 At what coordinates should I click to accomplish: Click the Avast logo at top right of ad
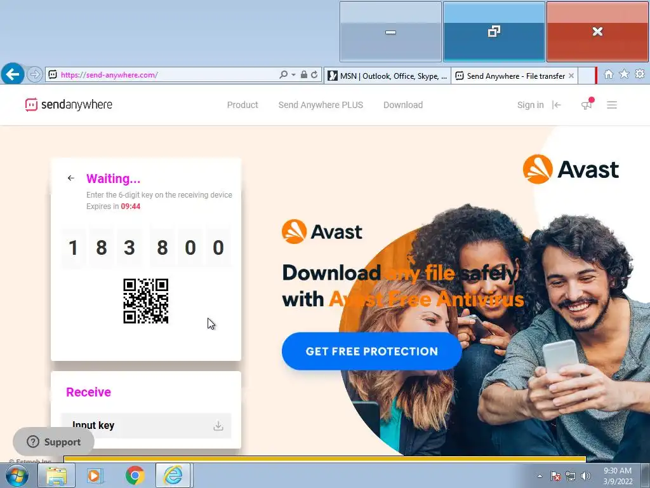(x=571, y=169)
